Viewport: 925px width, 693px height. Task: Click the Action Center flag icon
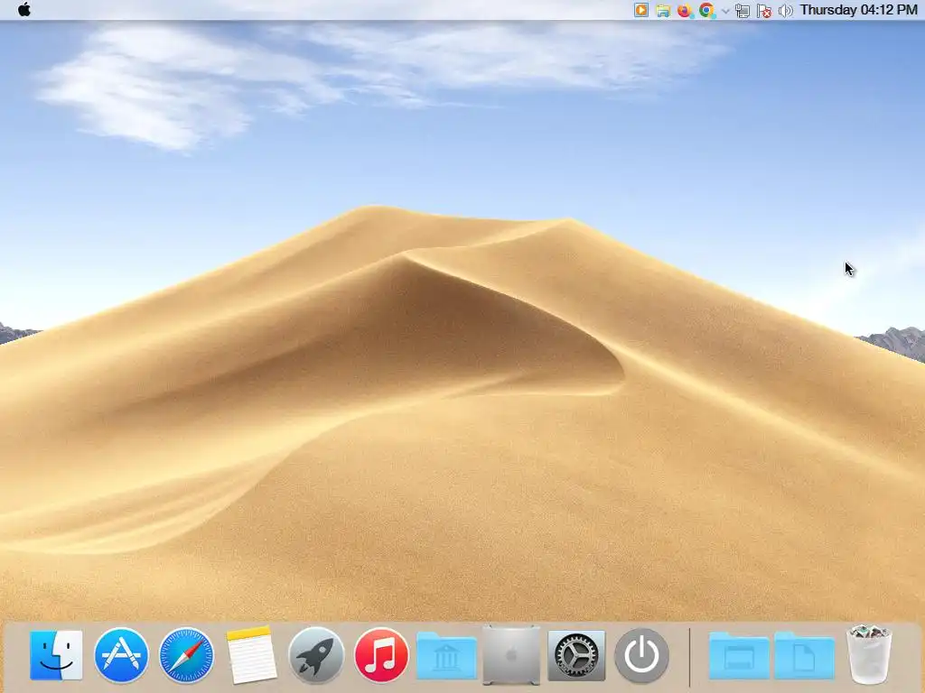pos(764,11)
